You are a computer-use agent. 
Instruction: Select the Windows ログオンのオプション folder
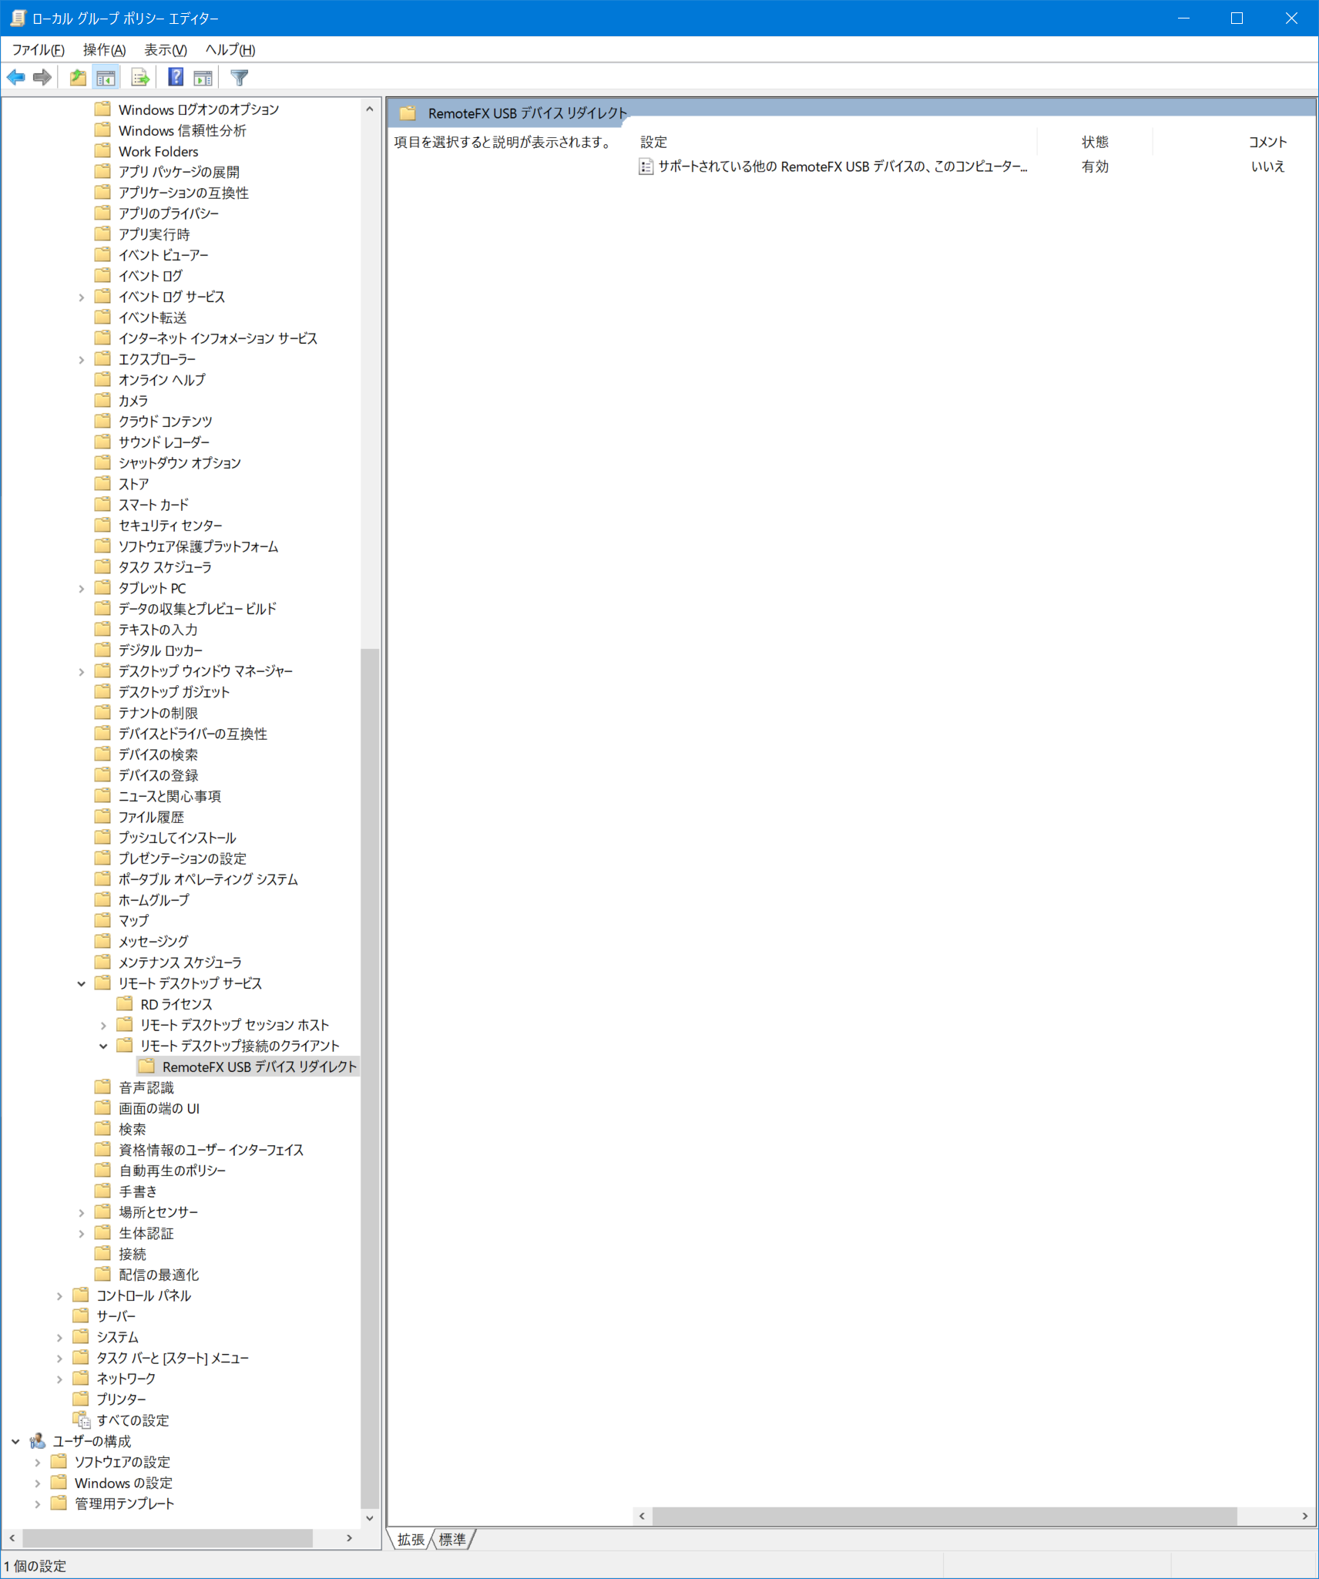point(199,109)
